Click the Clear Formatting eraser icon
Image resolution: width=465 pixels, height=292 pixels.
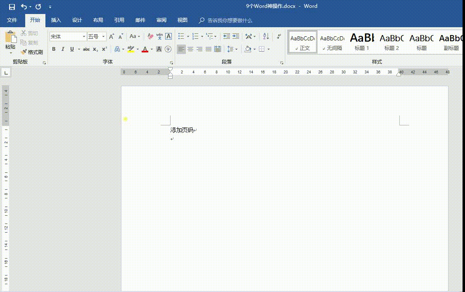(x=150, y=37)
